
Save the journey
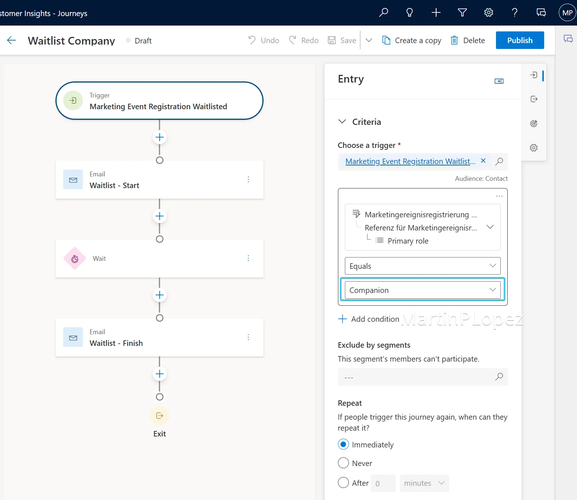(x=342, y=40)
